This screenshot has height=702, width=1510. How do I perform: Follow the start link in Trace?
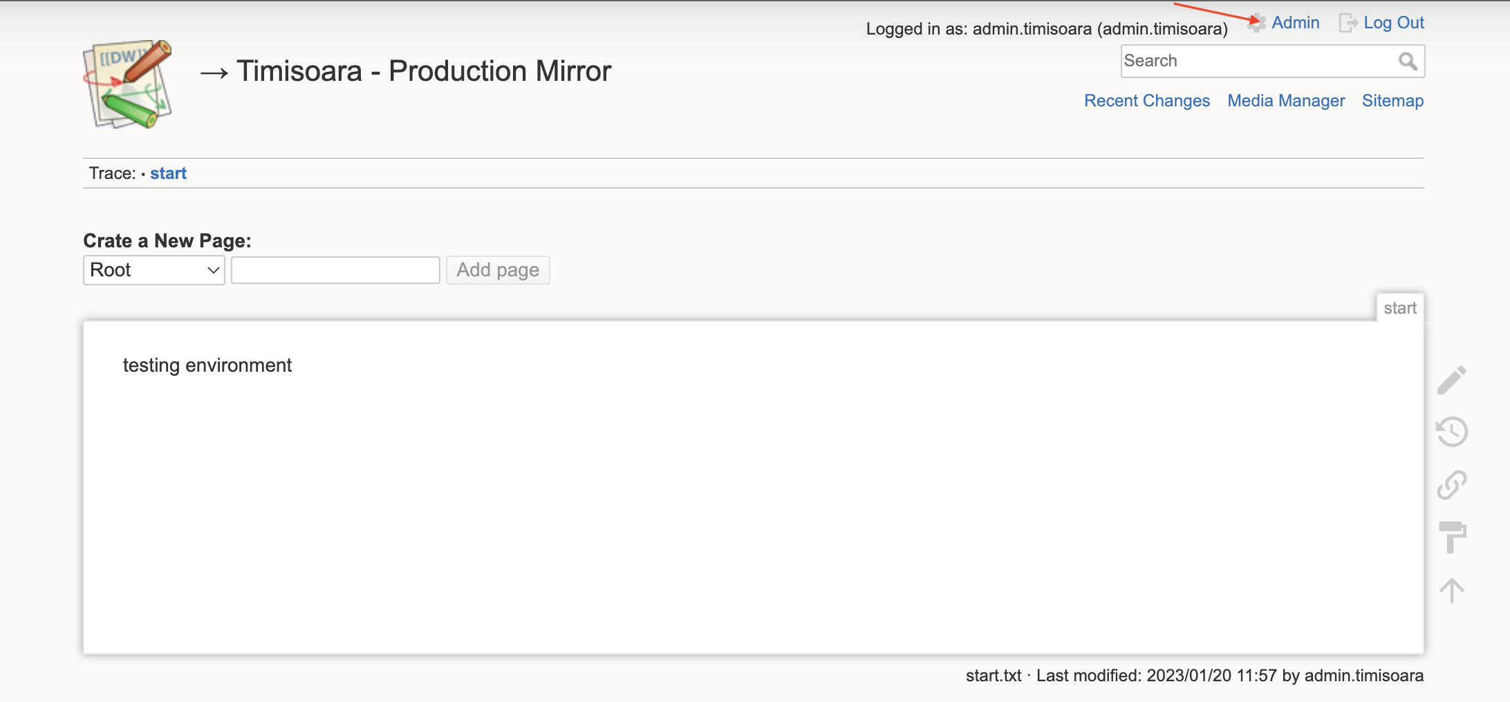(168, 173)
